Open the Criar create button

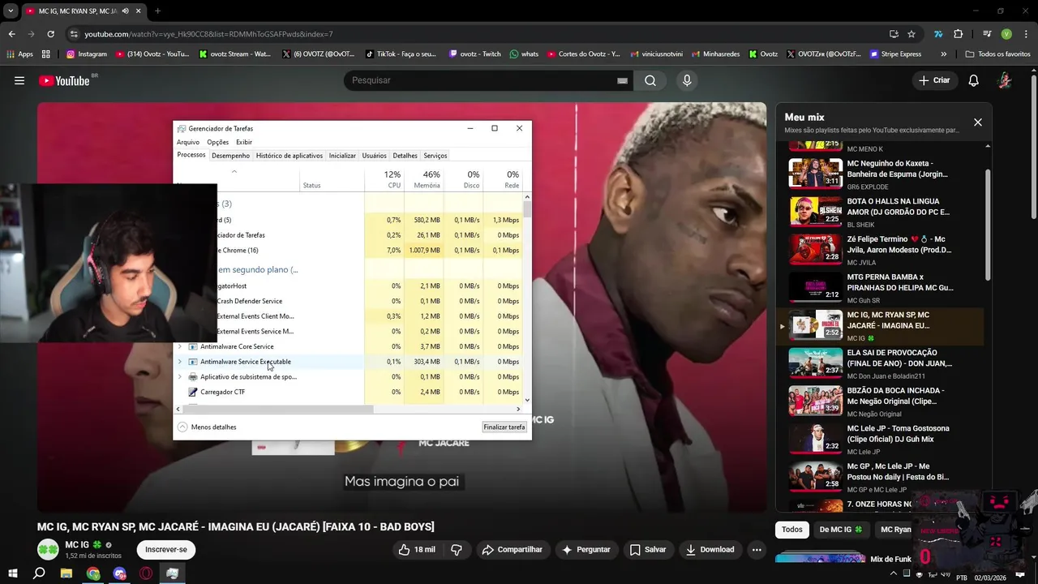pos(933,80)
